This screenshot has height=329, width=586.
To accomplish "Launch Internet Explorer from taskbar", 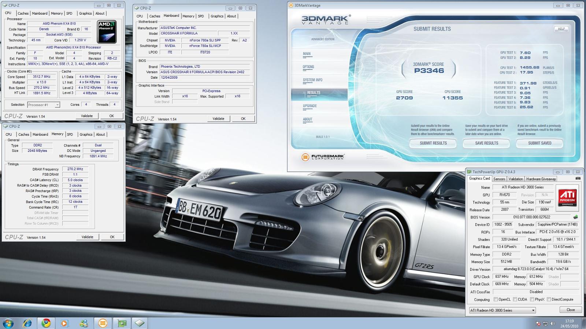I will click(27, 323).
